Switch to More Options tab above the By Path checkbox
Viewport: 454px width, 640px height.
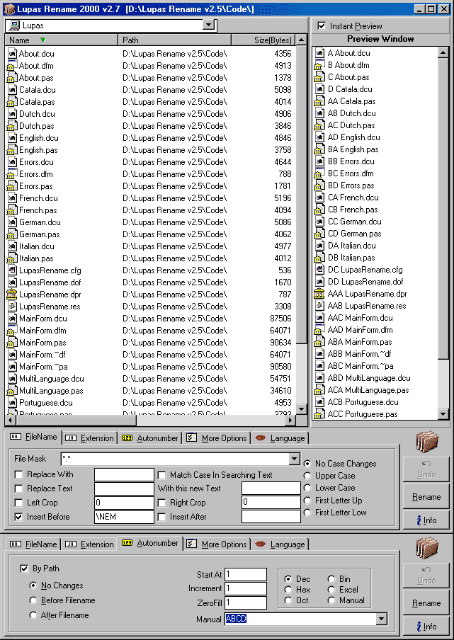tap(217, 544)
